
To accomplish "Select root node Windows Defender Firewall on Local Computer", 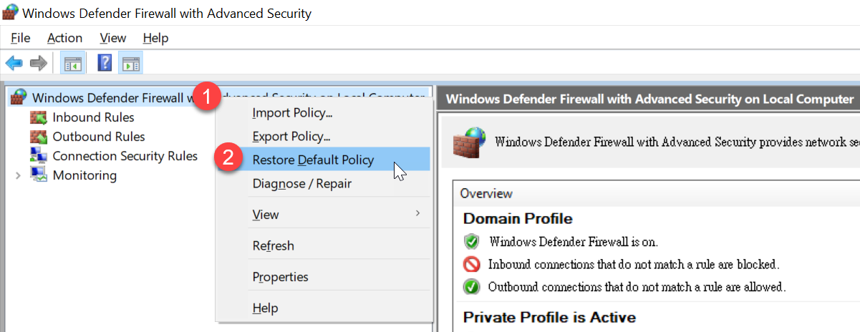I will pos(228,97).
